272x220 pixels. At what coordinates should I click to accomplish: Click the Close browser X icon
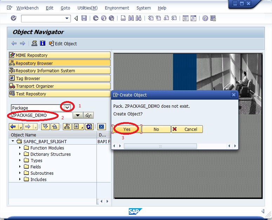point(101,127)
